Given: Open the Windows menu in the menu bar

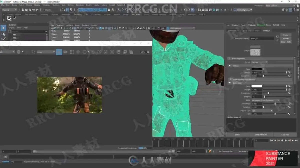Looking at the screenshot, I should coord(46,5).
